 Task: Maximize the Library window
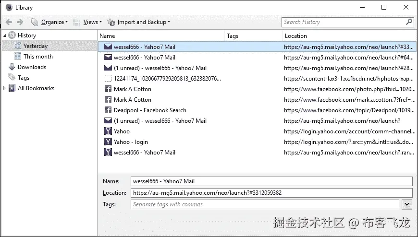pos(384,7)
